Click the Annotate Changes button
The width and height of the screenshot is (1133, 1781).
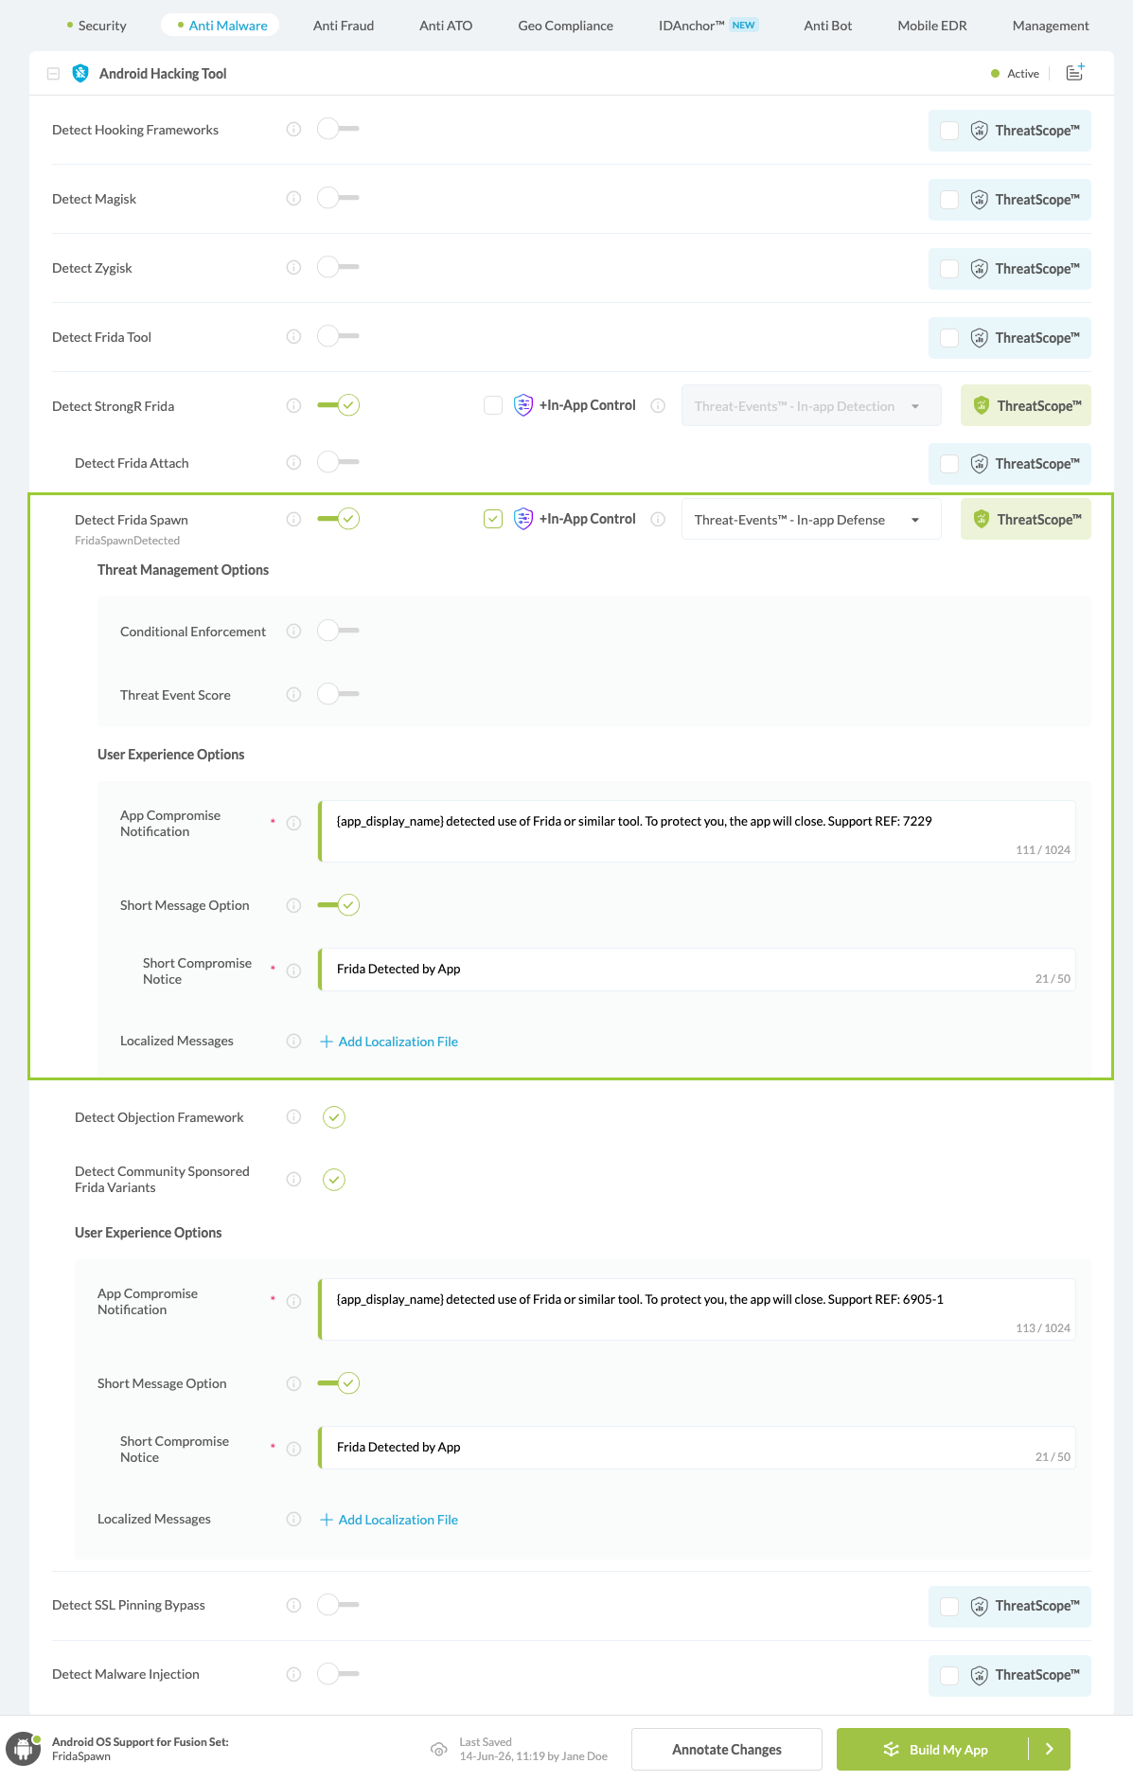[727, 1749]
